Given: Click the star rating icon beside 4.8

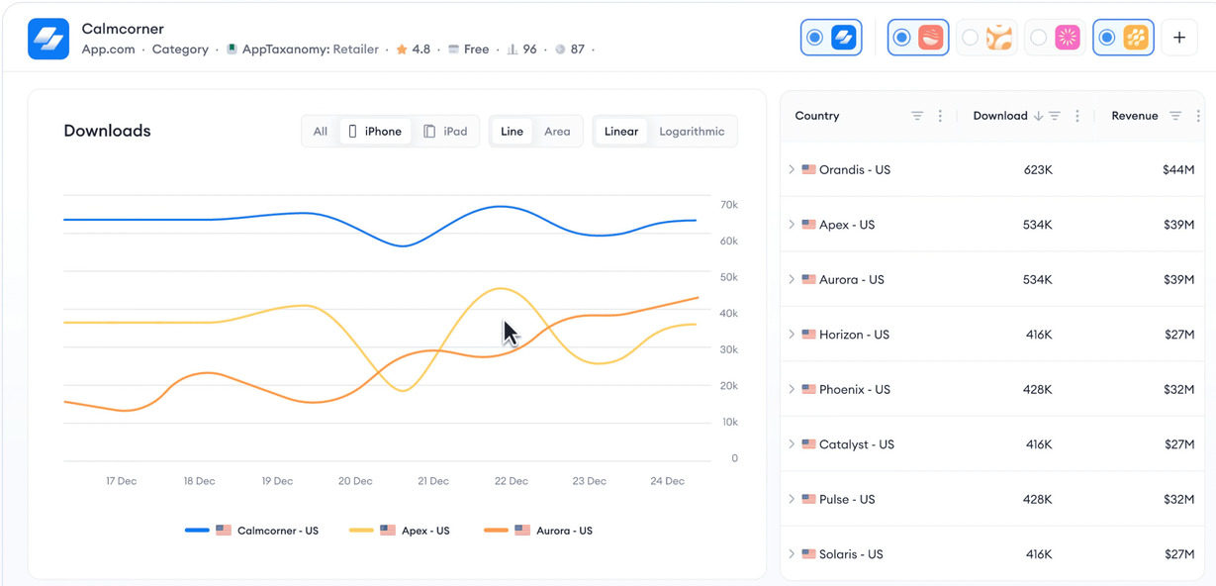Looking at the screenshot, I should tap(402, 49).
